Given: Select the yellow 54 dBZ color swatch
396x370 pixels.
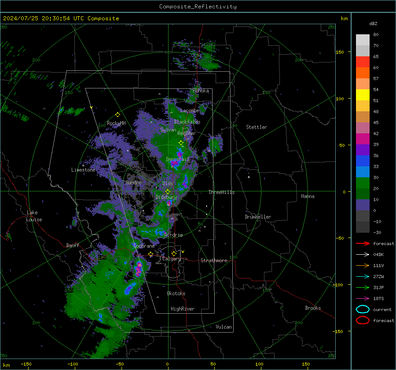Looking at the screenshot, I should pyautogui.click(x=363, y=95).
